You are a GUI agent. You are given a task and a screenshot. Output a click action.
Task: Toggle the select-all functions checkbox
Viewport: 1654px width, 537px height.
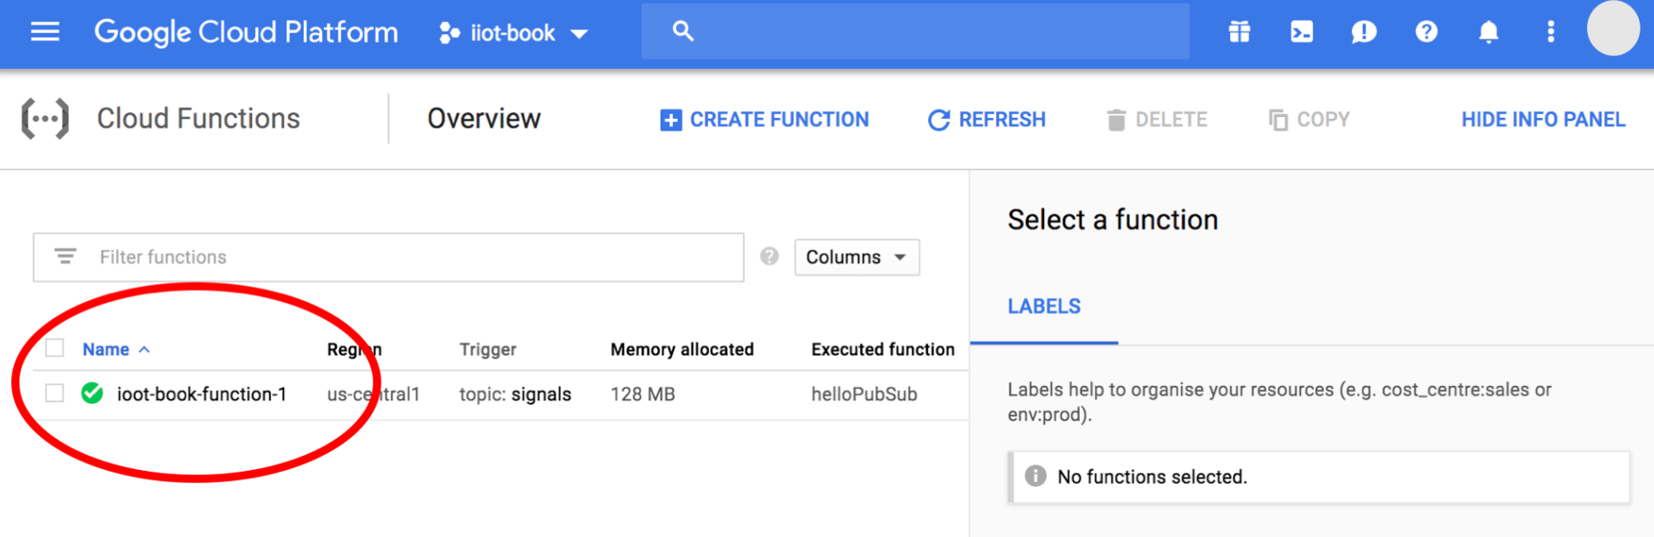55,349
